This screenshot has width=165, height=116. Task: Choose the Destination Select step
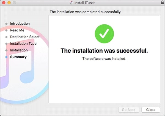(25, 37)
